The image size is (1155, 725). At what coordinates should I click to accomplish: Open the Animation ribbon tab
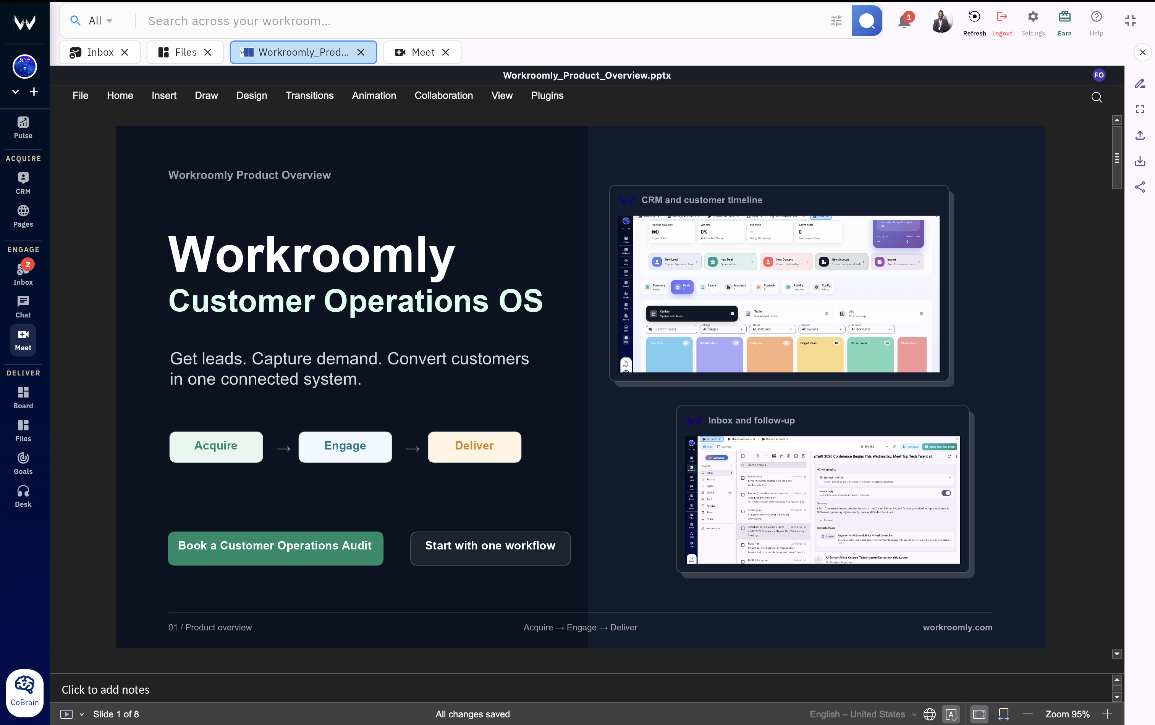point(374,95)
